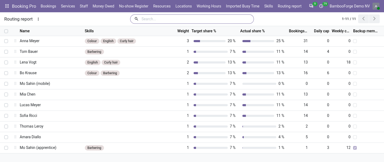Tick the select-all checkbox in the header
This screenshot has height=162, width=384.
click(x=6, y=31)
